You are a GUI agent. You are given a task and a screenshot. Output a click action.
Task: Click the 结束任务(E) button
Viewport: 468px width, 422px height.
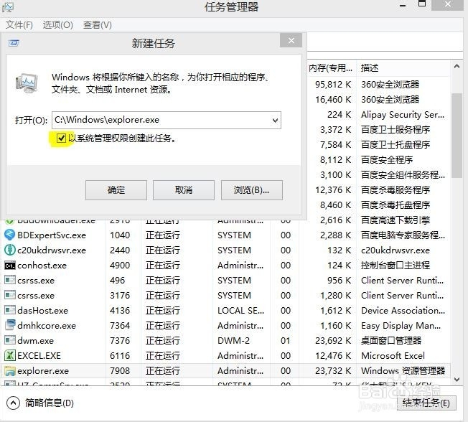(x=426, y=403)
